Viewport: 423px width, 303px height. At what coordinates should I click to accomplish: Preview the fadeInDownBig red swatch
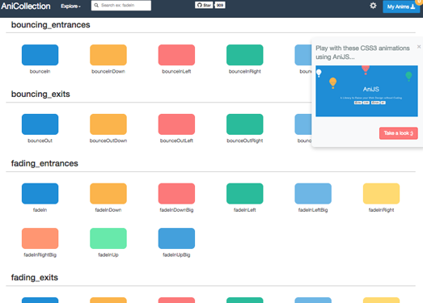tap(176, 194)
